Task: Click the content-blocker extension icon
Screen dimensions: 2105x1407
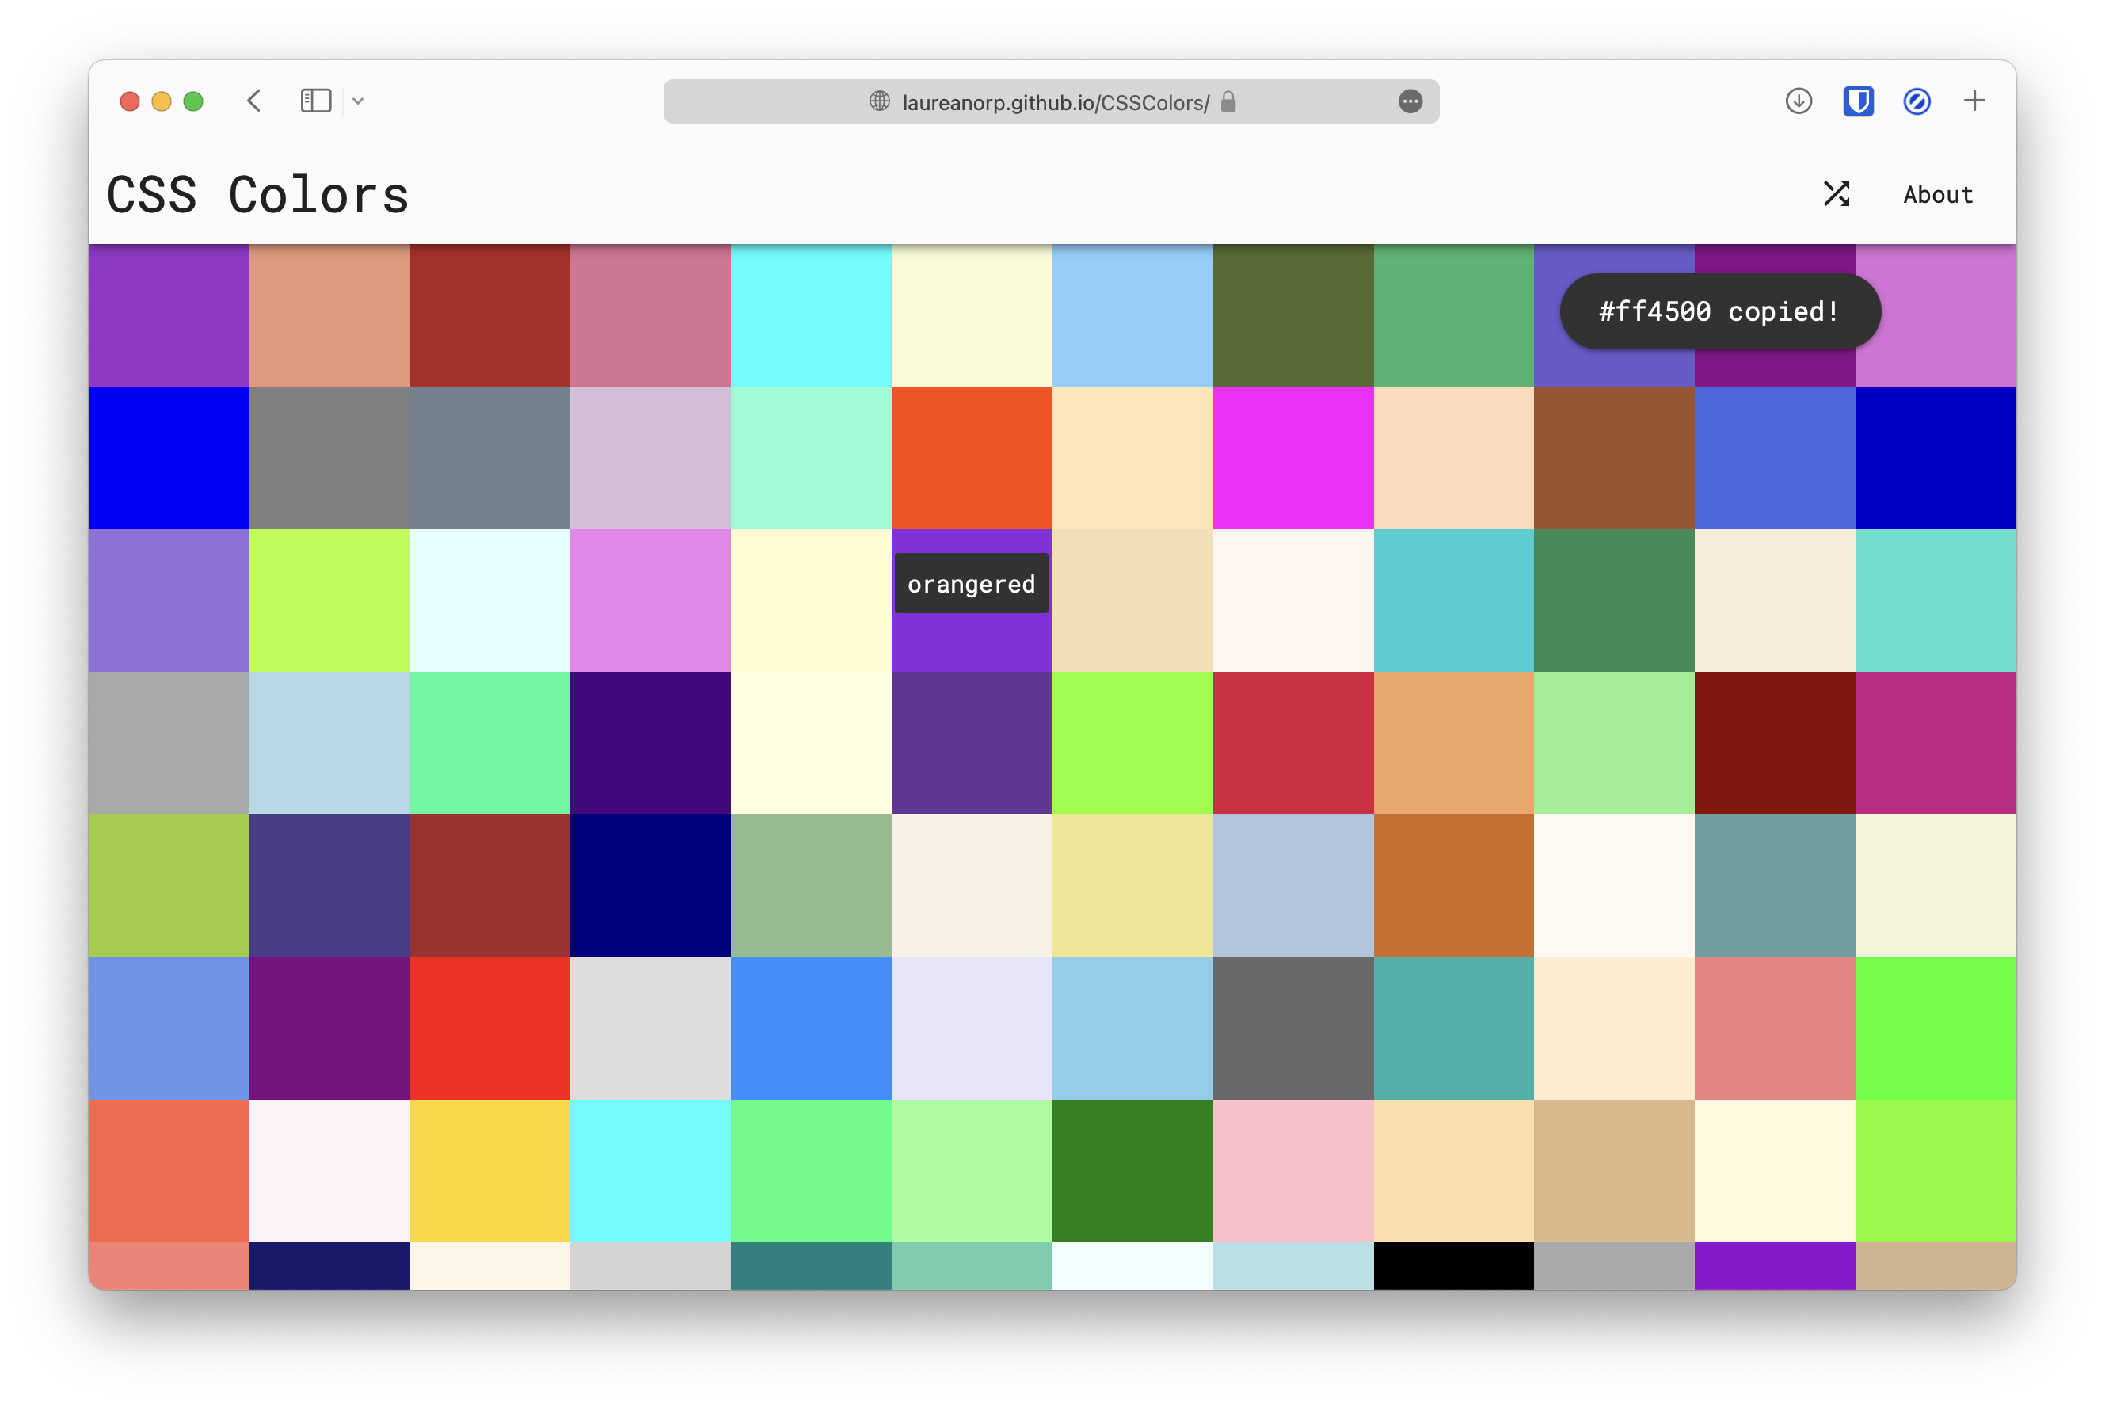Action: coord(1917,101)
